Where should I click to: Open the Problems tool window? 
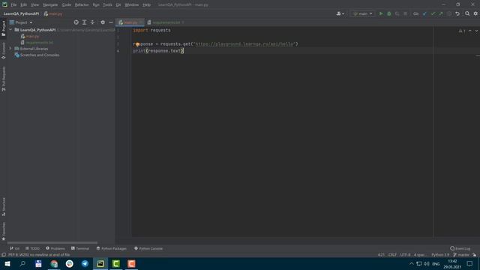click(55, 248)
